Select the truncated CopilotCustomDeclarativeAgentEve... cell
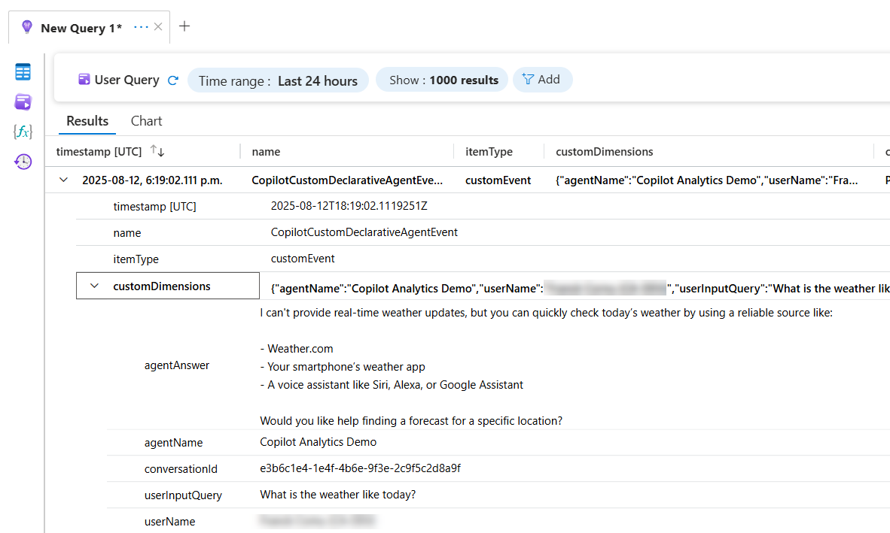The height and width of the screenshot is (533, 890). pyautogui.click(x=347, y=180)
